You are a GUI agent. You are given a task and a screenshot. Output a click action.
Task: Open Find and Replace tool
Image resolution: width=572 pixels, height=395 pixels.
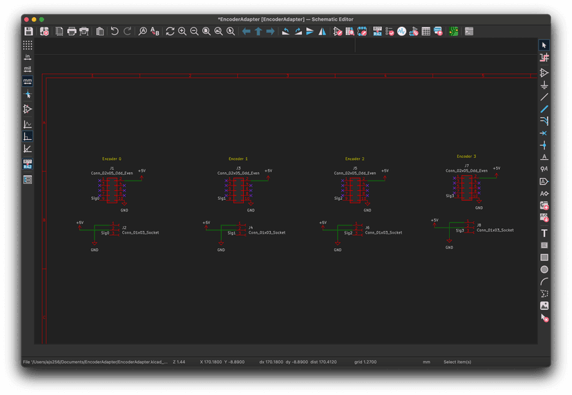[x=155, y=32]
